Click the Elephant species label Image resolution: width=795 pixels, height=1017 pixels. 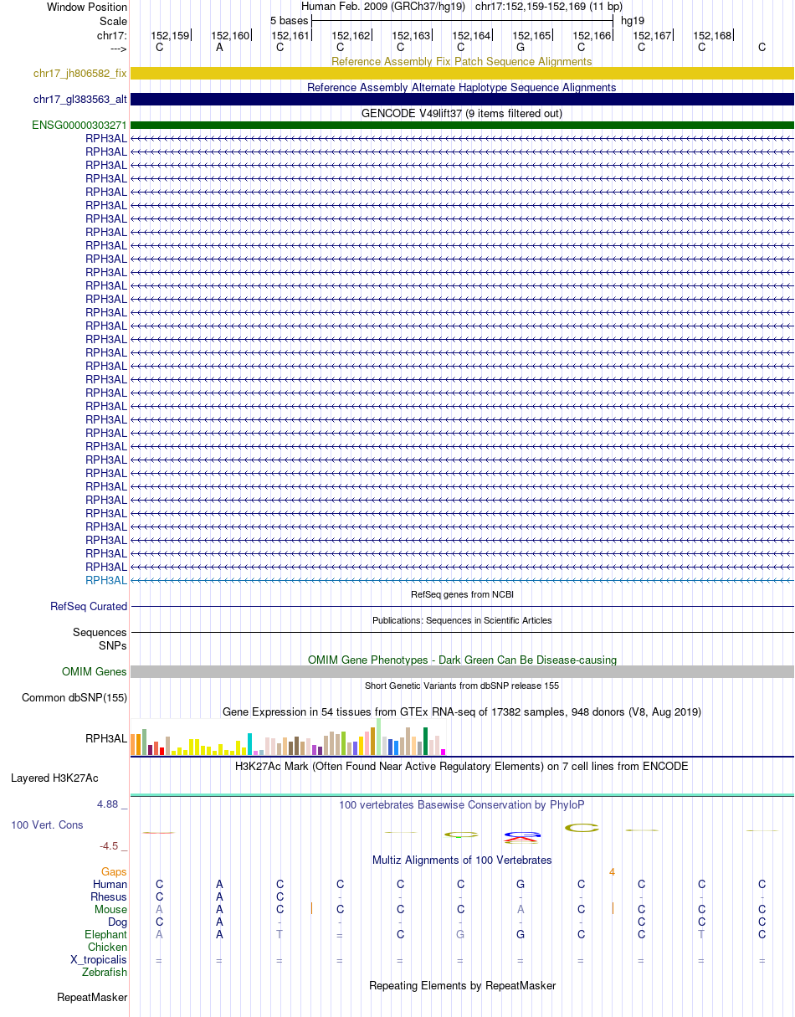tap(106, 934)
